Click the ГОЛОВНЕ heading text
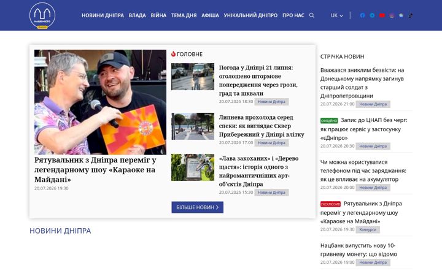The width and height of the screenshot is (442, 276). click(x=190, y=54)
